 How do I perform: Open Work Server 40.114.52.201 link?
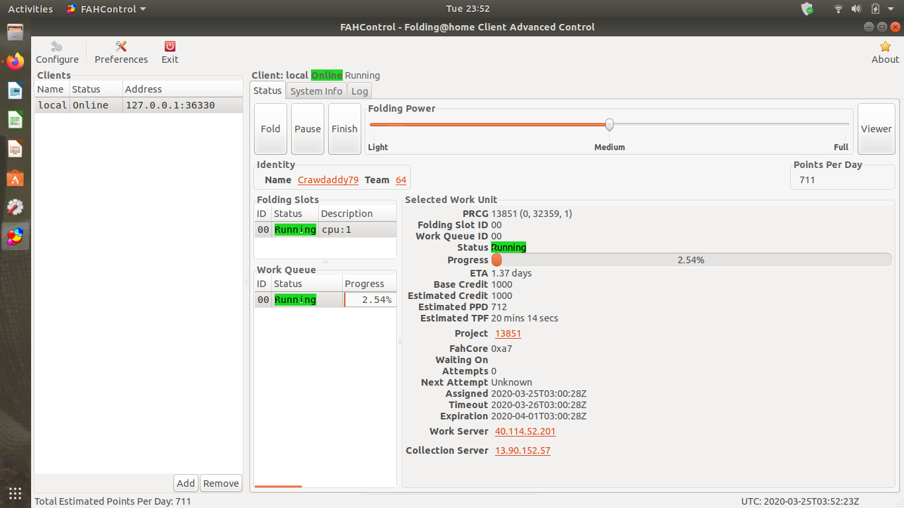point(525,431)
